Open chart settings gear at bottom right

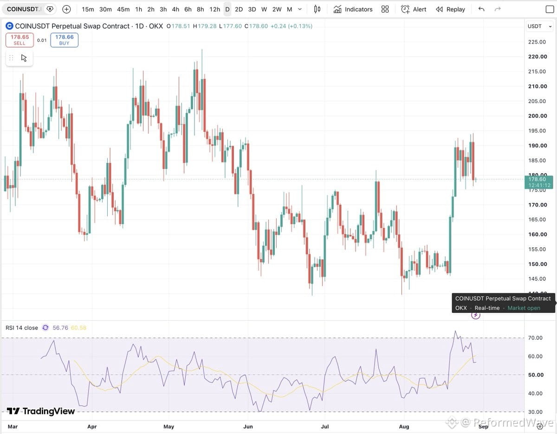(540, 426)
